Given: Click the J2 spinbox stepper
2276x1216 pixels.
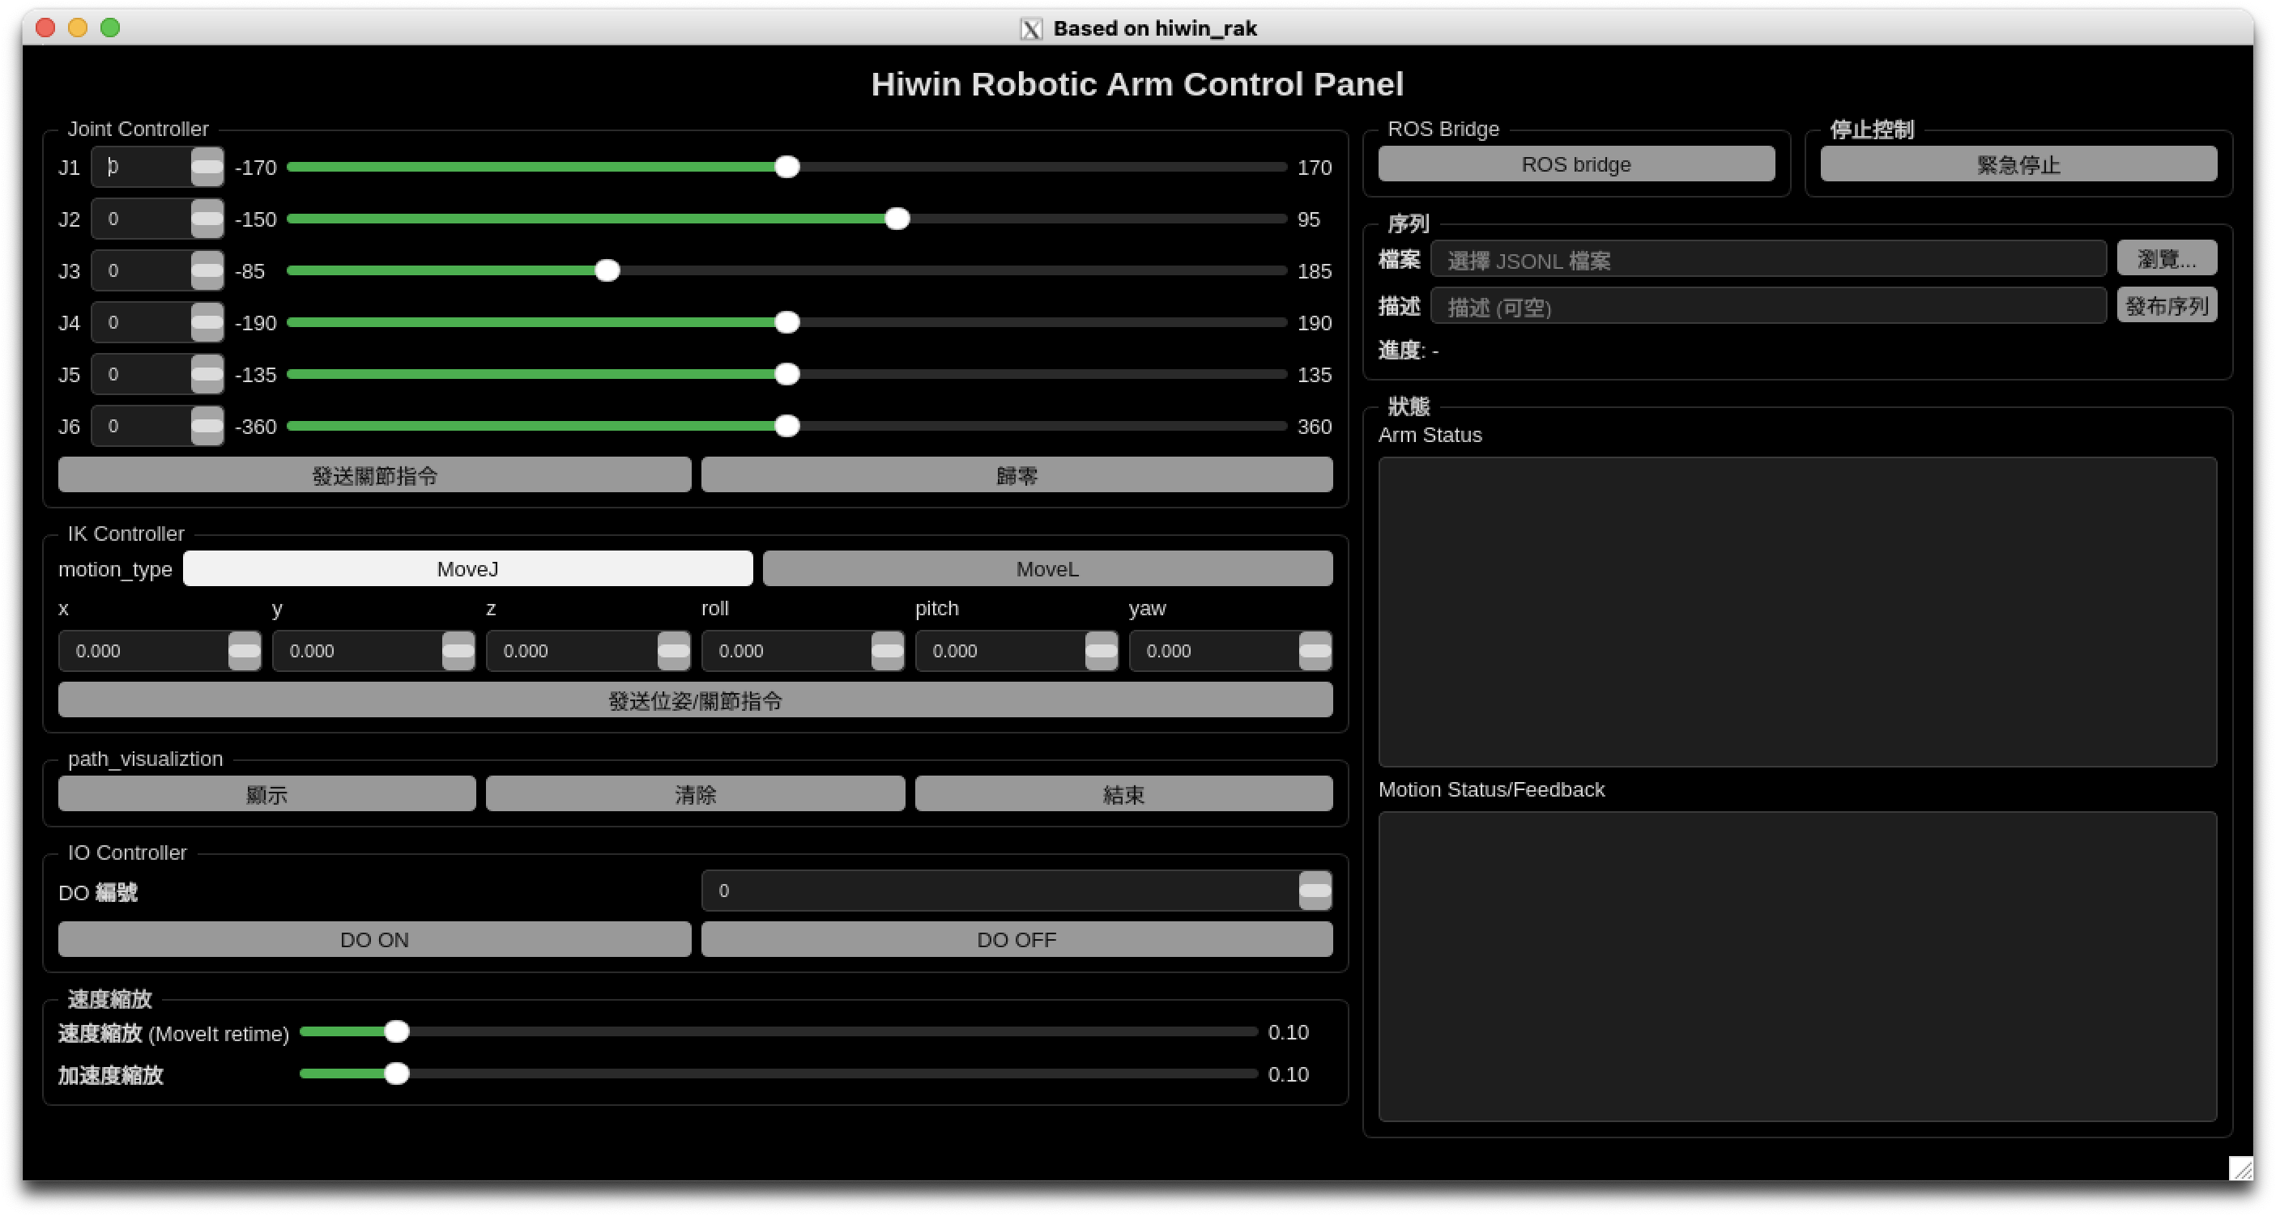Looking at the screenshot, I should click(207, 219).
